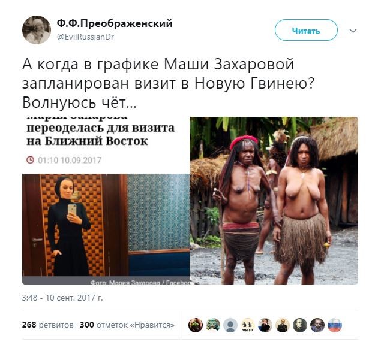
Task: Click the tweet text about Новую Гвинею
Action: (x=168, y=84)
